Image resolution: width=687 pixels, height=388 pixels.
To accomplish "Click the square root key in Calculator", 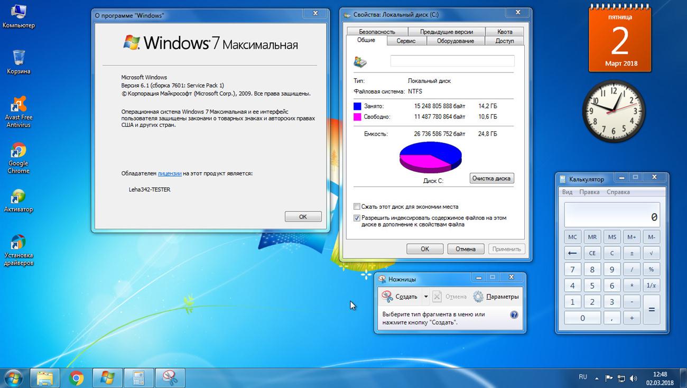I will (x=652, y=253).
